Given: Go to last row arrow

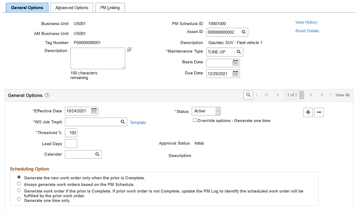Looking at the screenshot, I should click(322, 95).
